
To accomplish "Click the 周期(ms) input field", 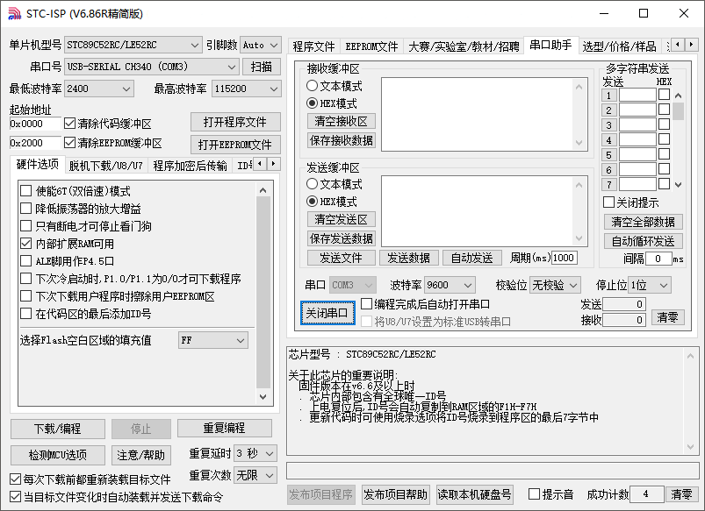I will click(x=564, y=258).
